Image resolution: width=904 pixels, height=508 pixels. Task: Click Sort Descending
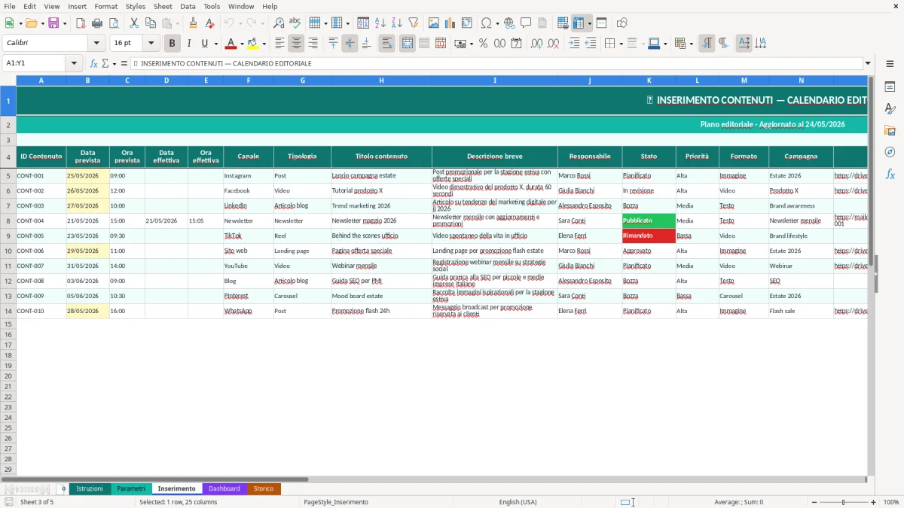click(x=396, y=23)
